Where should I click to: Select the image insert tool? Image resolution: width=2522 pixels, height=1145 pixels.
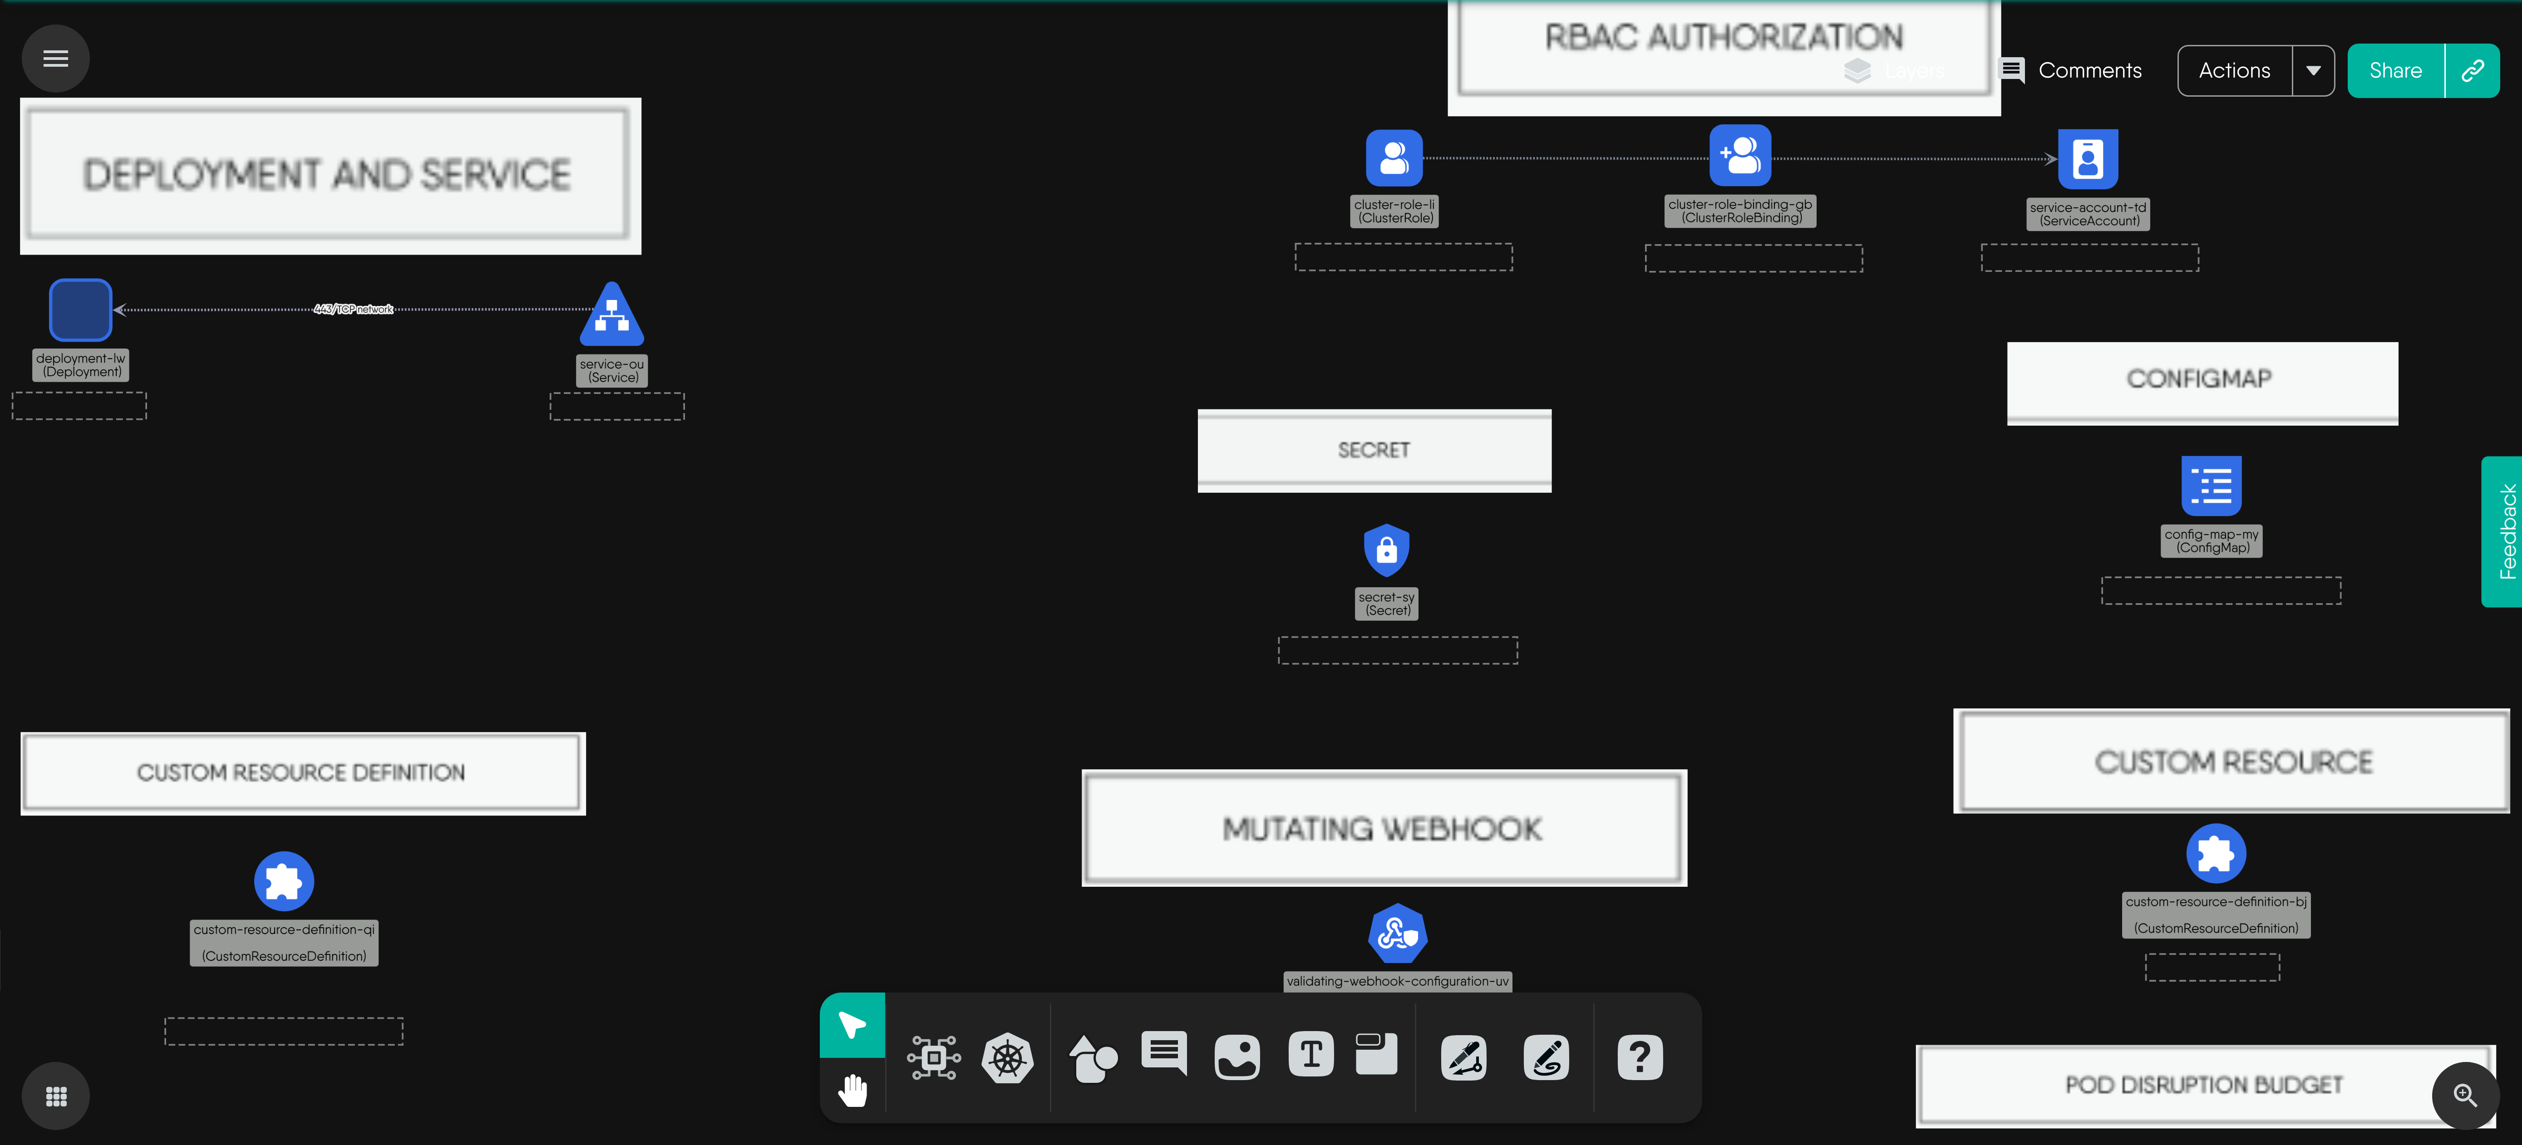point(1236,1058)
